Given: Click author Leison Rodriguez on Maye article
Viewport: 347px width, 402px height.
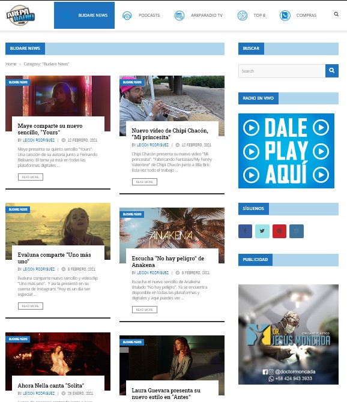Looking at the screenshot, I should click(39, 140).
